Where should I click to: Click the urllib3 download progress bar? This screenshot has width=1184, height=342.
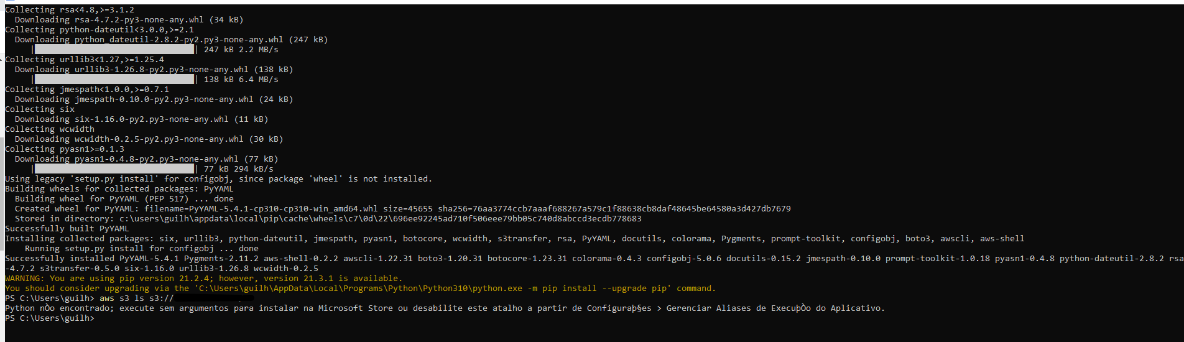pyautogui.click(x=114, y=79)
